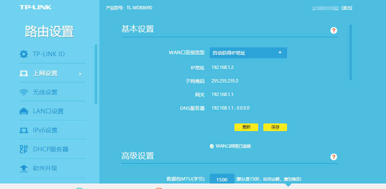Click the 默认是1500 hint text

tap(268, 179)
